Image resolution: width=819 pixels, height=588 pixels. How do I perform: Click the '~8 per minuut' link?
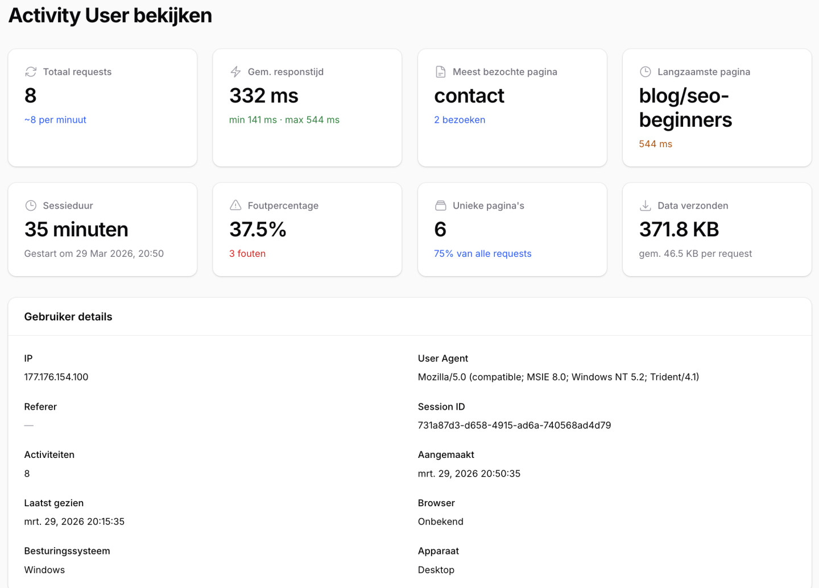pyautogui.click(x=55, y=120)
